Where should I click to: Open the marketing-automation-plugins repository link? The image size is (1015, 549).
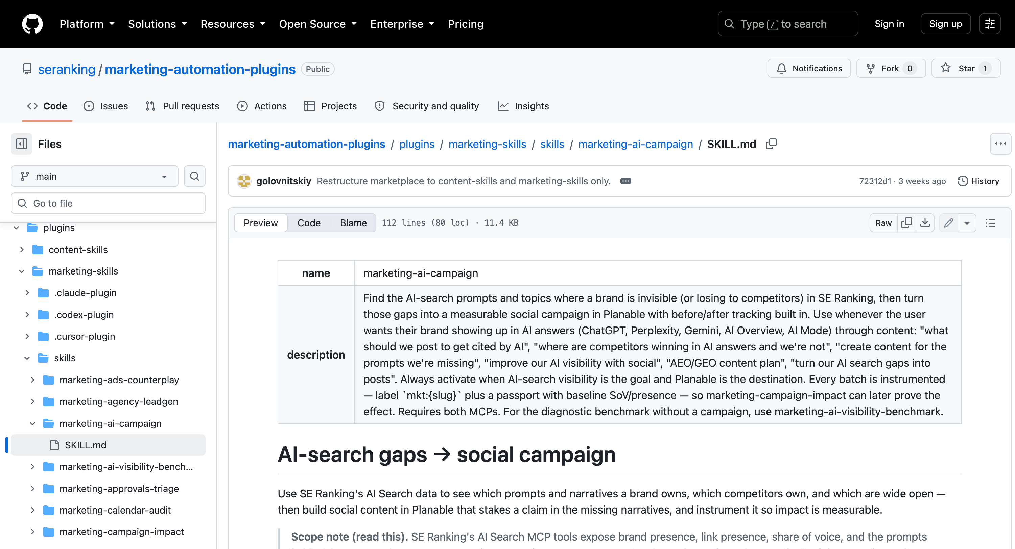200,69
